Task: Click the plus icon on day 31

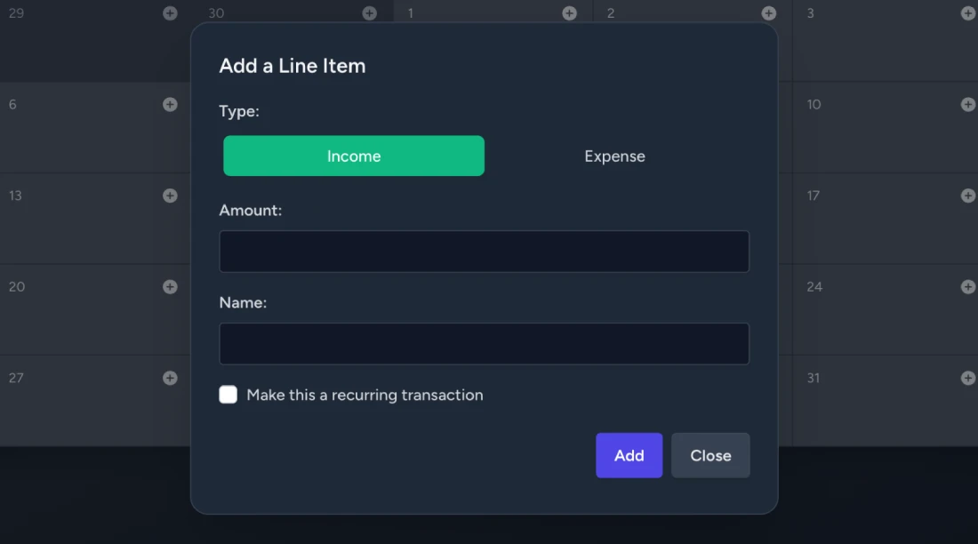Action: pyautogui.click(x=967, y=377)
